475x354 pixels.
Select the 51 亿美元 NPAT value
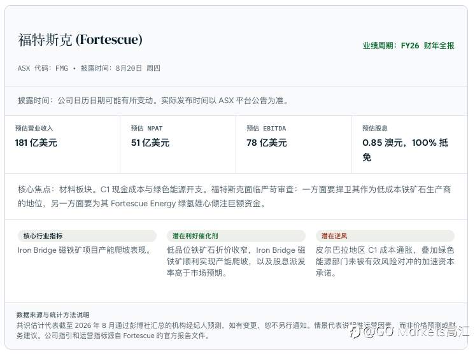[150, 143]
